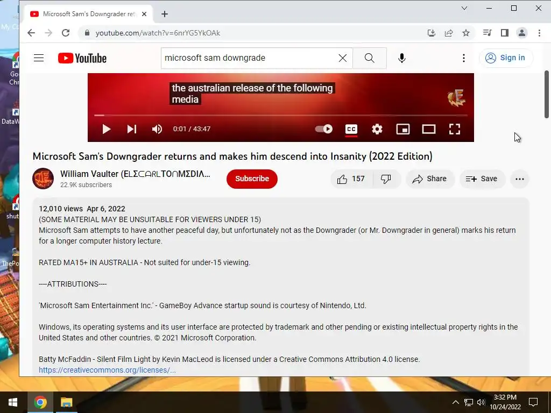Open the Windows notification center
The width and height of the screenshot is (551, 413).
pyautogui.click(x=533, y=402)
